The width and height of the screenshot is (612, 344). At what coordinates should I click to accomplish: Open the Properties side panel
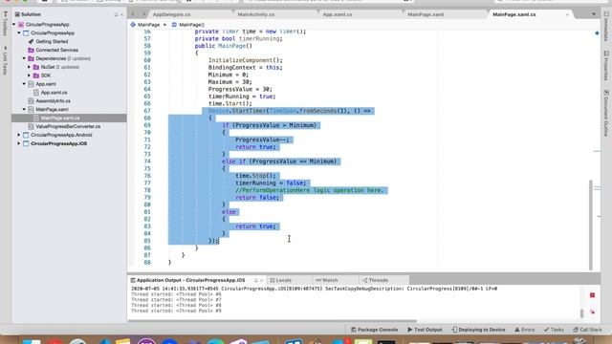tap(606, 66)
